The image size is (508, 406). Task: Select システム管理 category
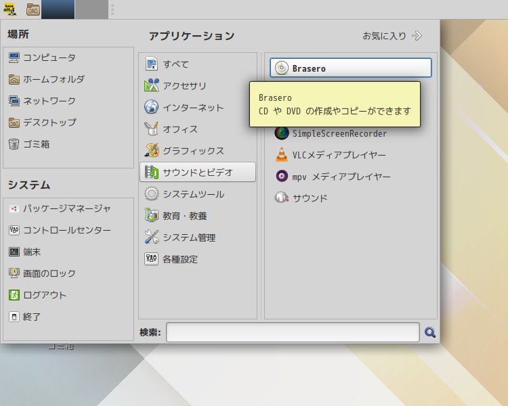(198, 238)
